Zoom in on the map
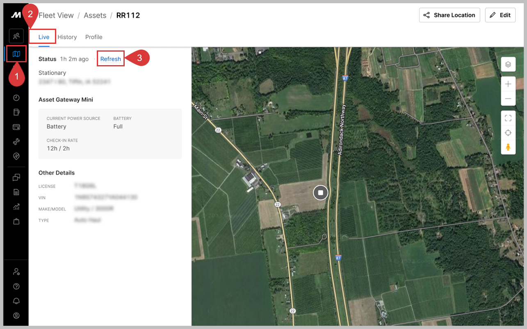The width and height of the screenshot is (527, 329). point(508,84)
